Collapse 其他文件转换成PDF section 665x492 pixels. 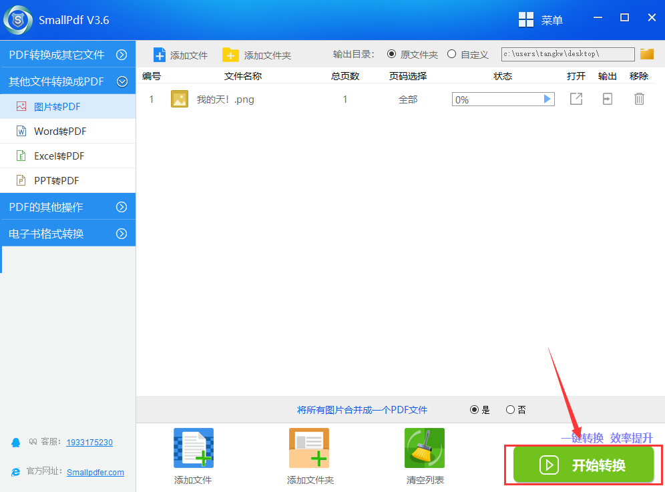(x=68, y=81)
